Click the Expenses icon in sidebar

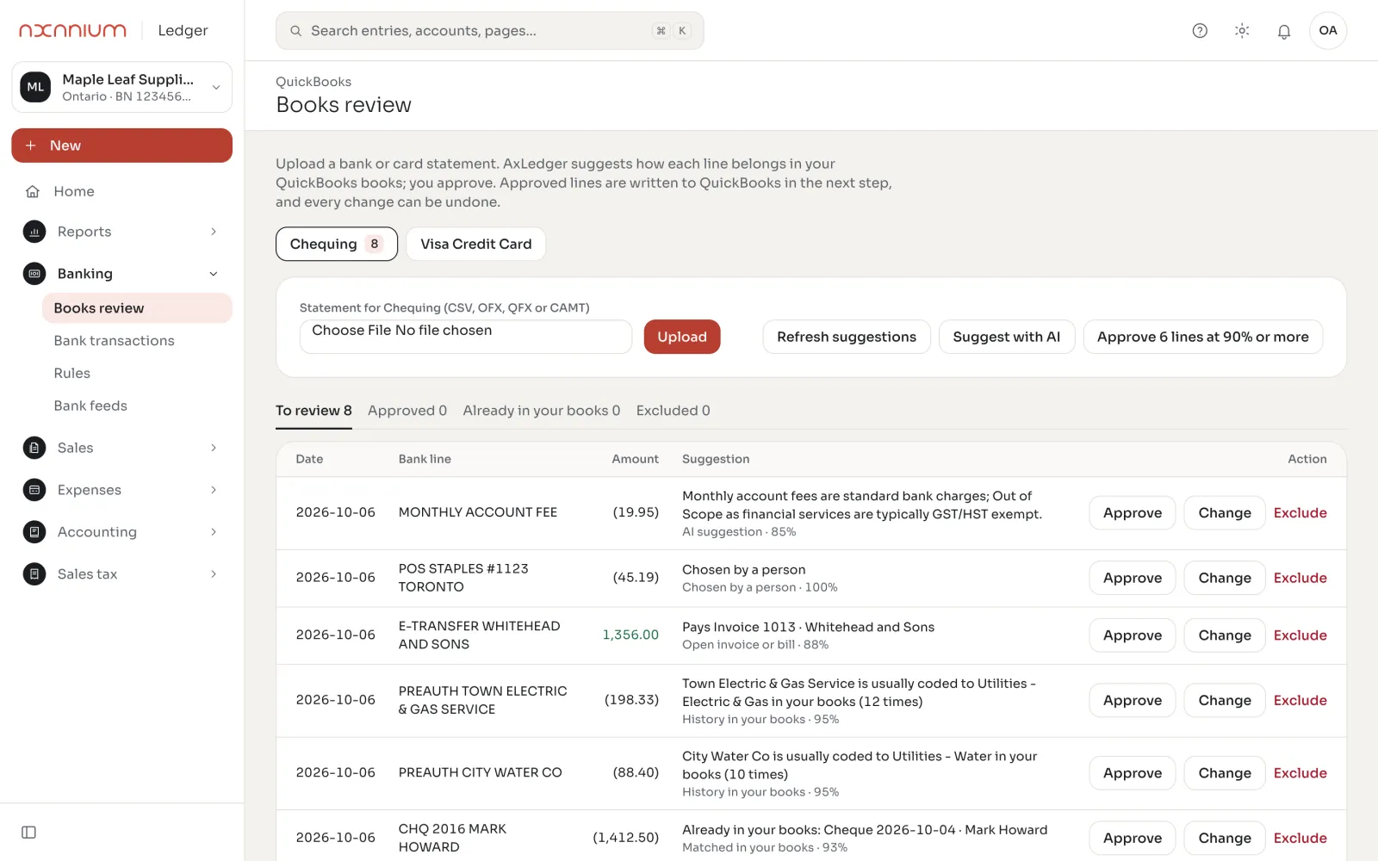click(34, 490)
